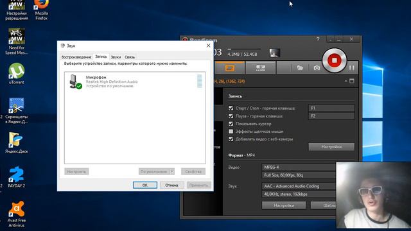Image resolution: width=411 pixels, height=231 pixels.
Task: Open Need for Speed Most Wanted desktop shortcut
Action: coord(16,42)
